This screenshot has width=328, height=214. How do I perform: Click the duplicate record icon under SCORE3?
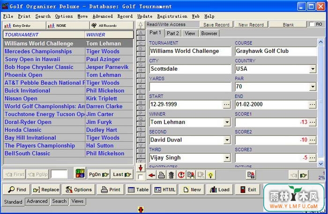click(251, 175)
